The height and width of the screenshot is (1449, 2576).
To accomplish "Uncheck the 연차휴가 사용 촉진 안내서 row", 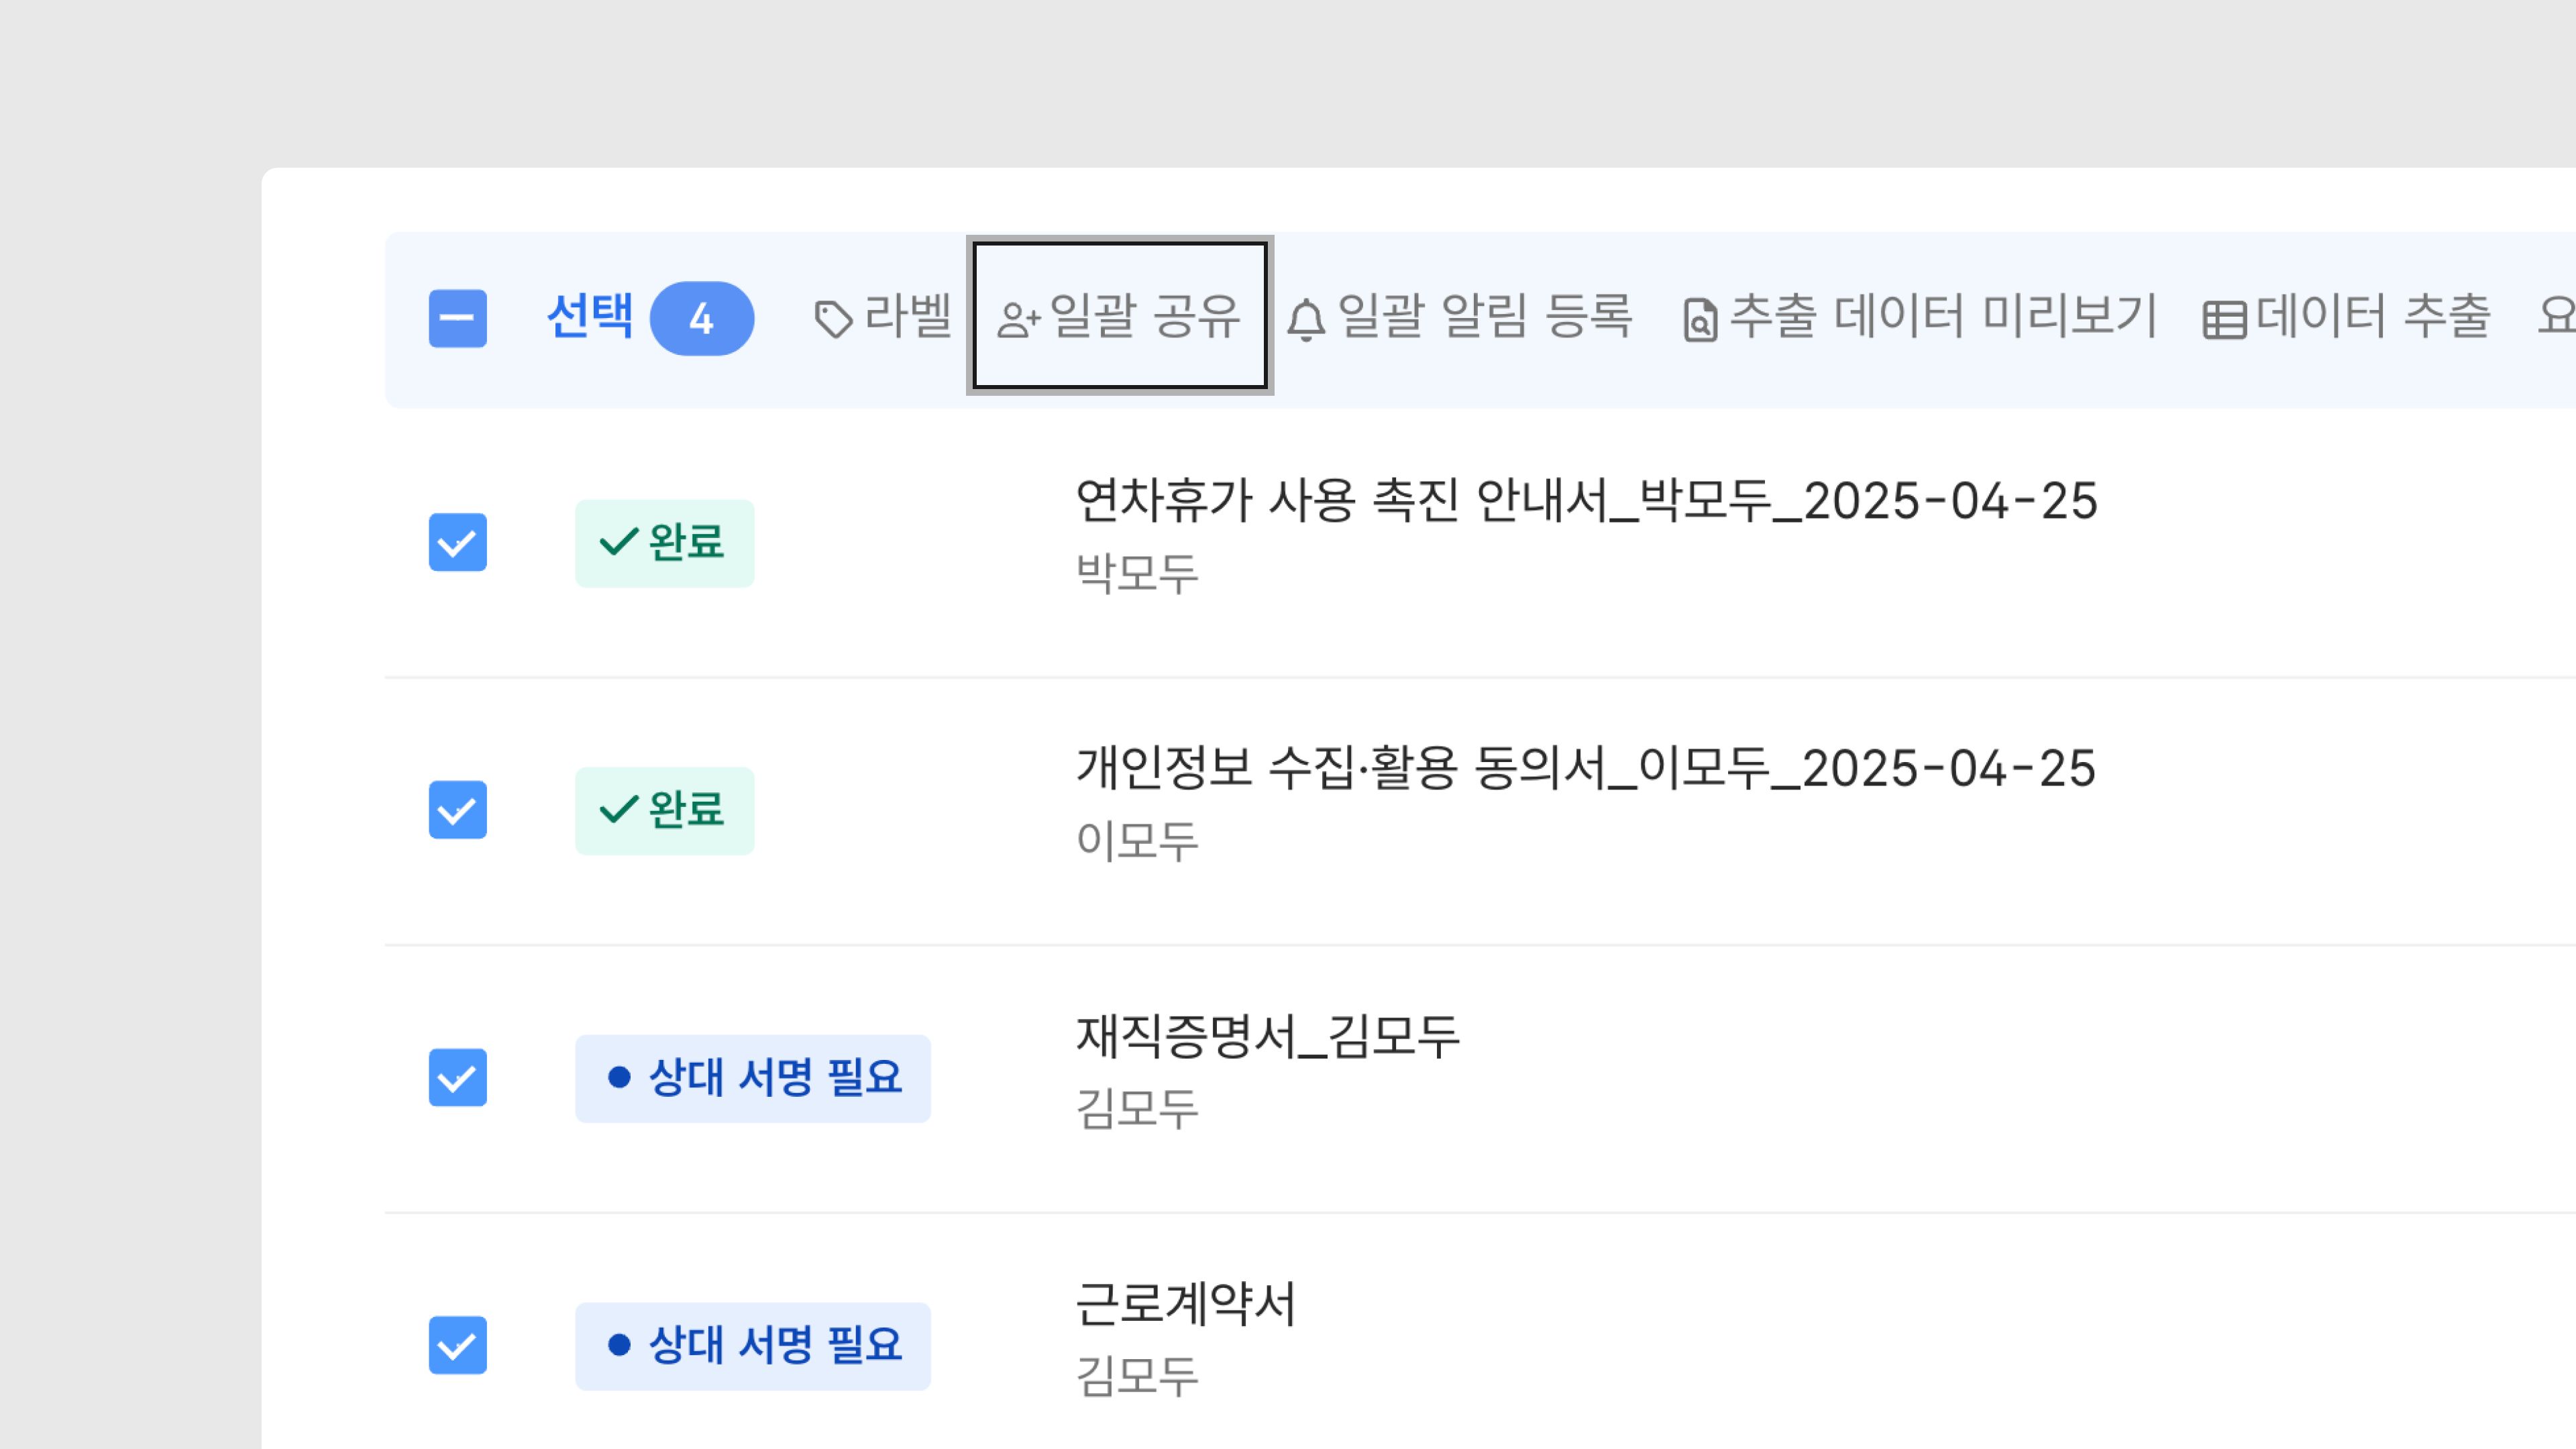I will point(458,542).
